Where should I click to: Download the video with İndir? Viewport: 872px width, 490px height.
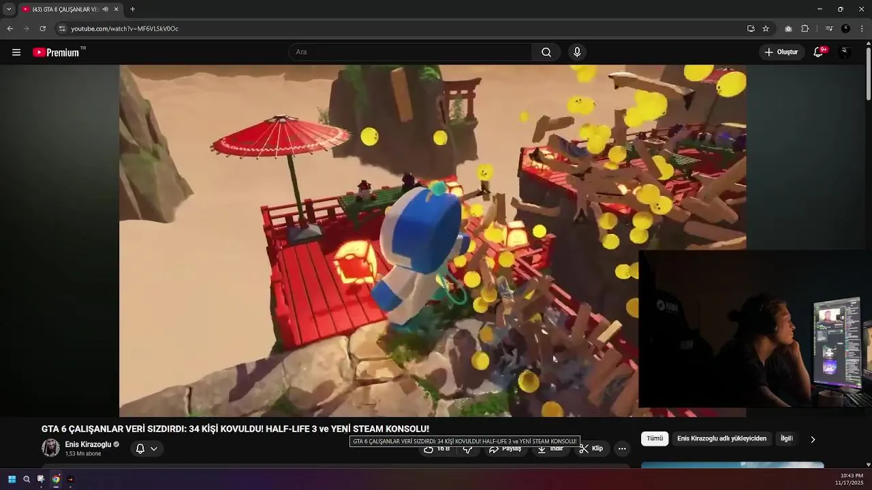point(550,448)
